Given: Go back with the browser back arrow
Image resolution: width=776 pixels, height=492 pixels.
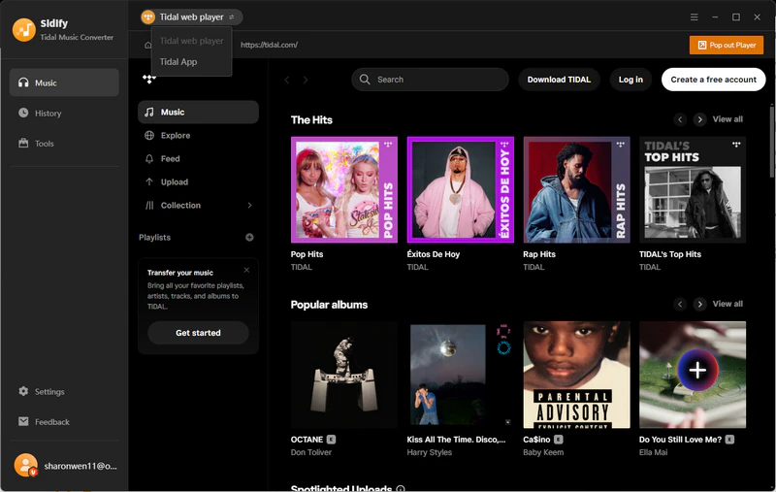Looking at the screenshot, I should [287, 80].
